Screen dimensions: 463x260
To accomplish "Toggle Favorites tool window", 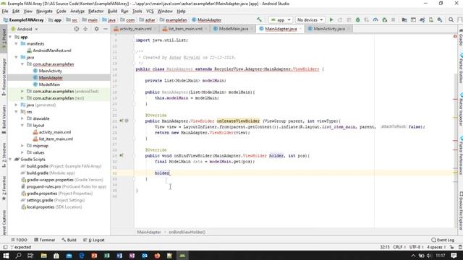I will tap(4, 188).
